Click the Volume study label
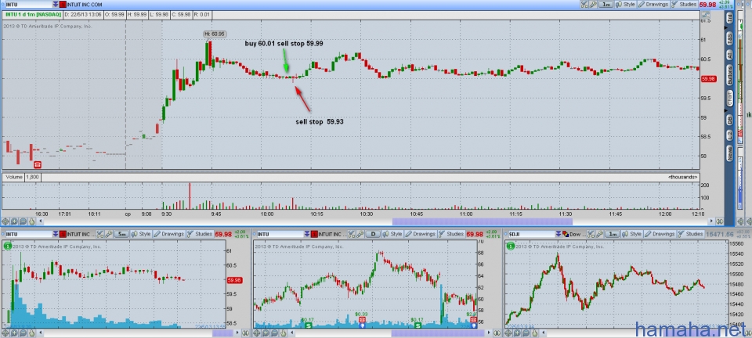 point(13,177)
